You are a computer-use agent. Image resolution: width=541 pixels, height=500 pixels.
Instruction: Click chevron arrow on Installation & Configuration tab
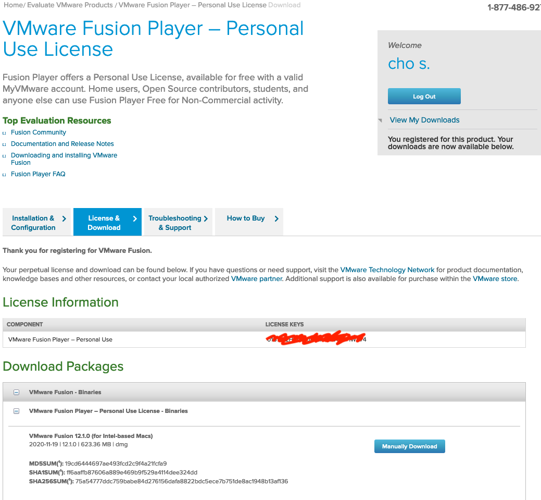(64, 218)
